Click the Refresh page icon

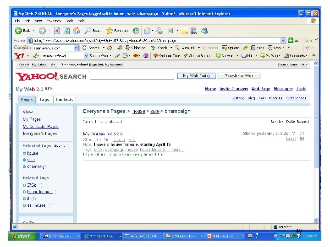click(67, 31)
